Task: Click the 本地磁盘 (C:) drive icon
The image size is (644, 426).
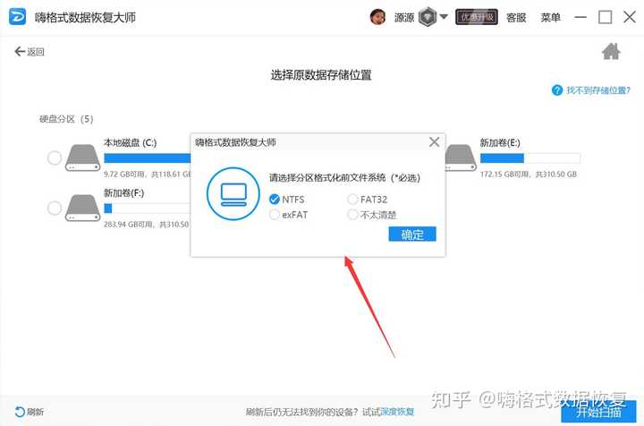Action: (x=82, y=158)
